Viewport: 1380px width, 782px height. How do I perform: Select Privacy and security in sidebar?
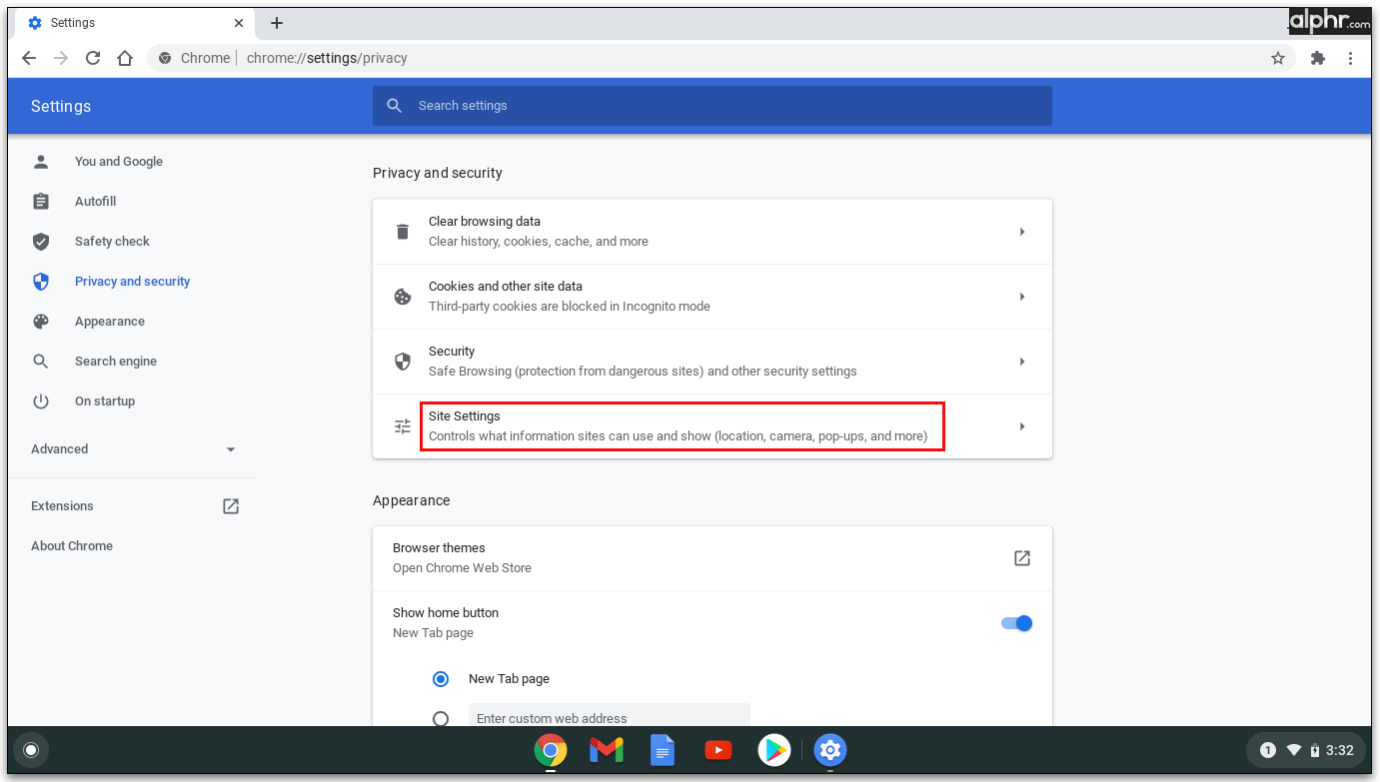coord(132,282)
